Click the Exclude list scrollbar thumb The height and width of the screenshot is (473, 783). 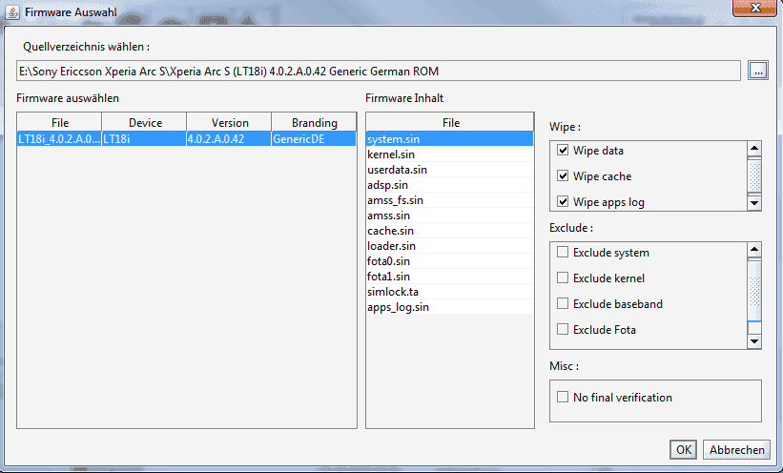tap(754, 290)
